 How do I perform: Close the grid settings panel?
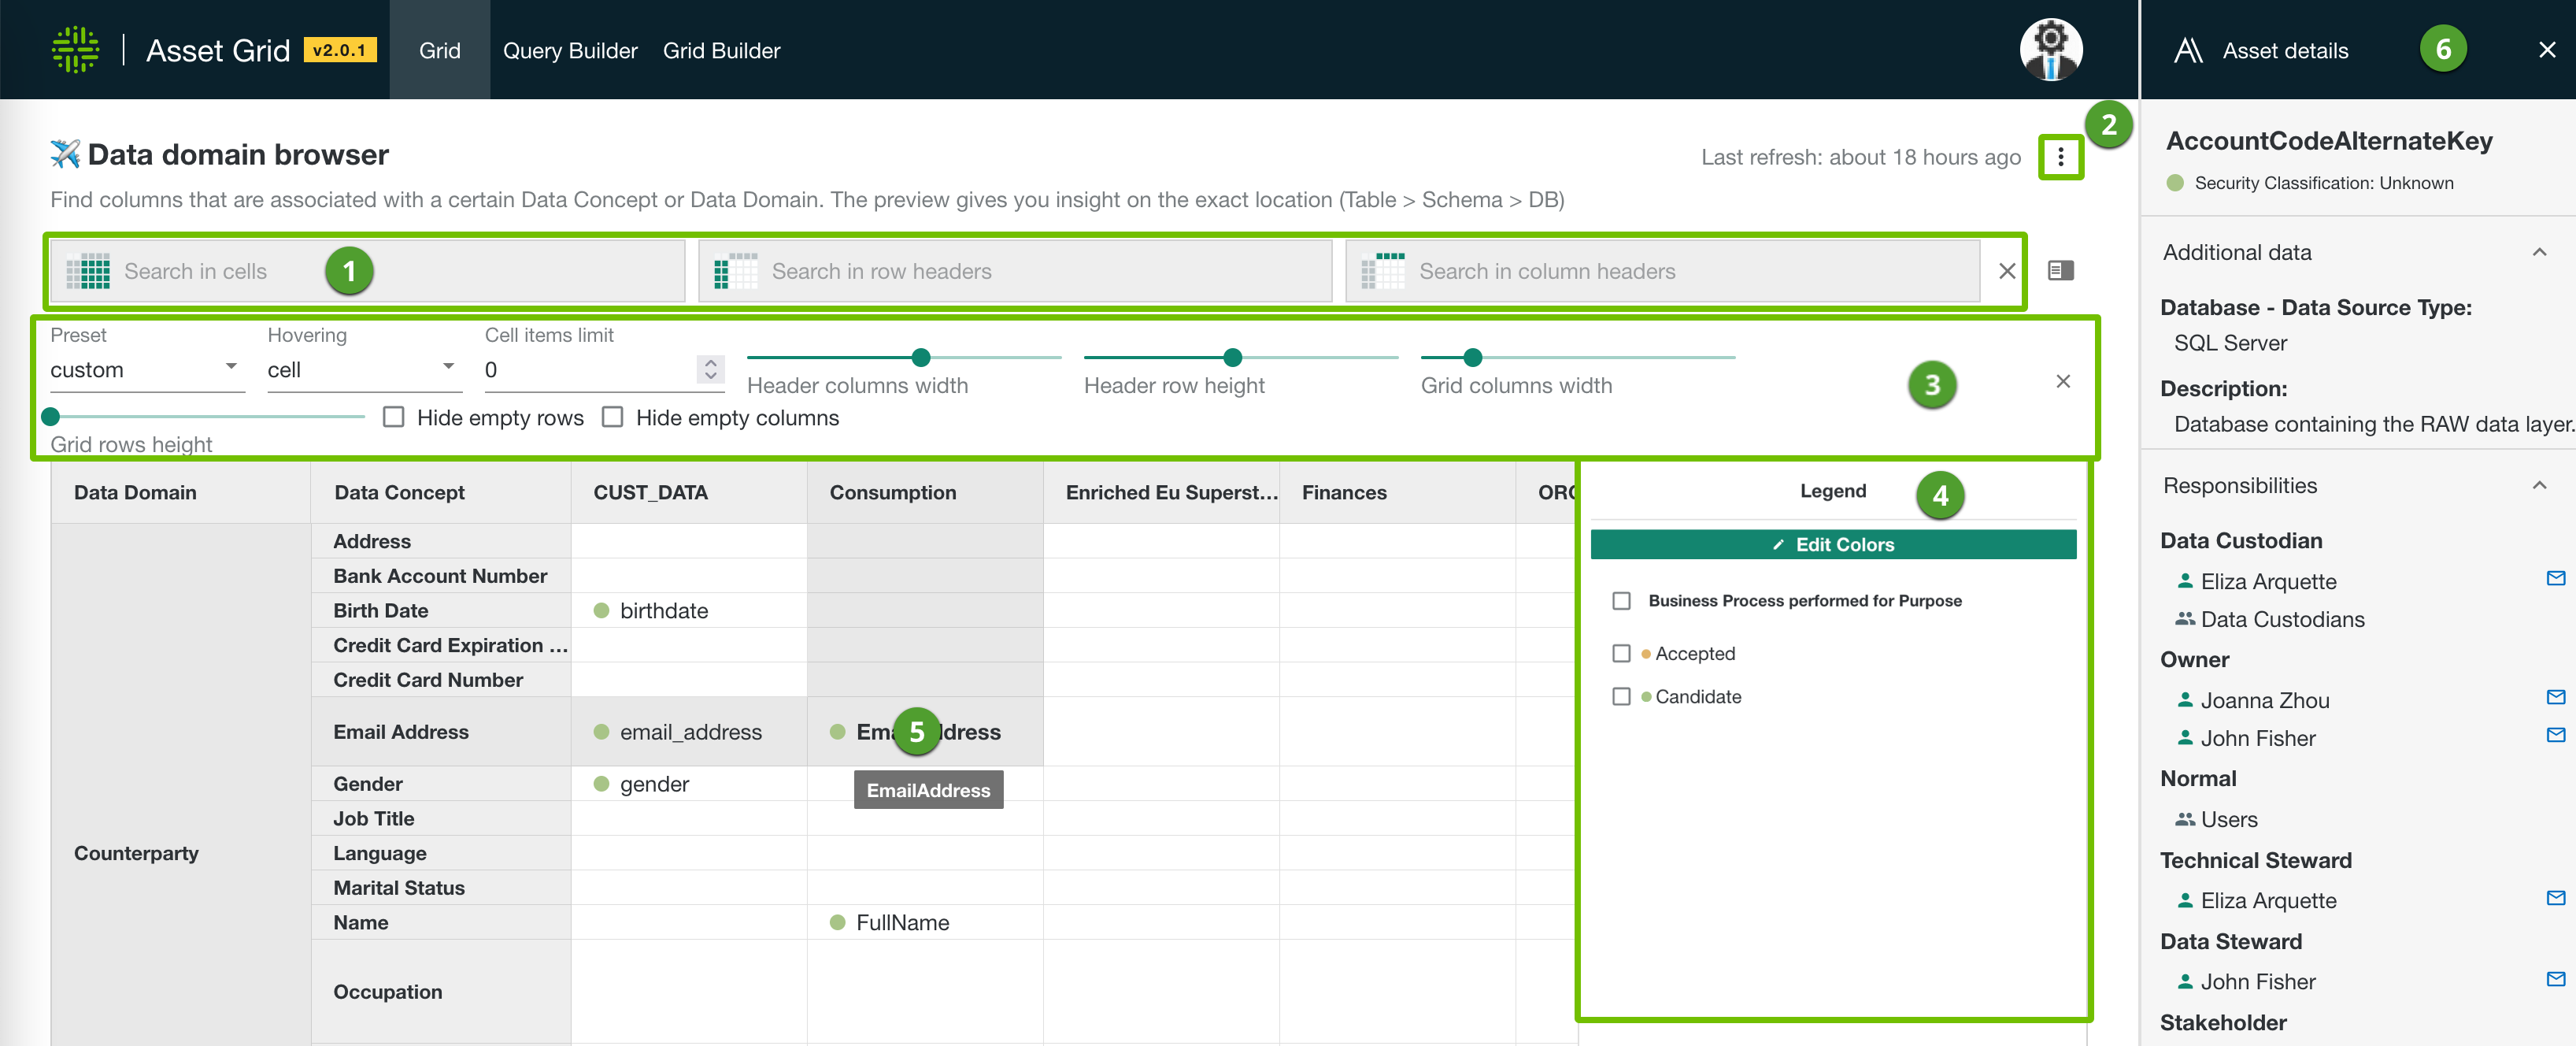pyautogui.click(x=2062, y=381)
